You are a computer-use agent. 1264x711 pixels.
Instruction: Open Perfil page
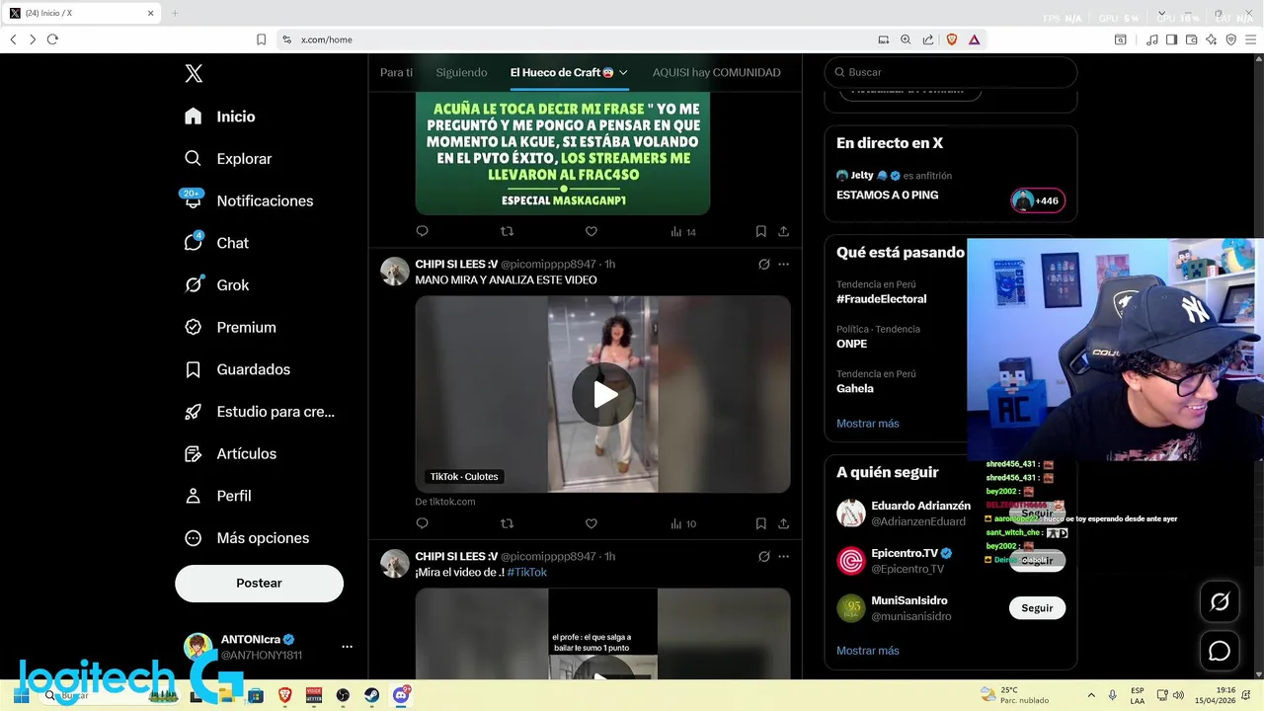coord(217,496)
